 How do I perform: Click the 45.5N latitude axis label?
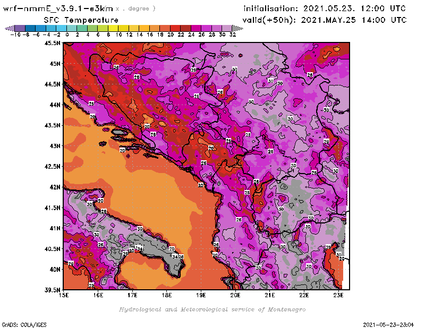coord(52,43)
